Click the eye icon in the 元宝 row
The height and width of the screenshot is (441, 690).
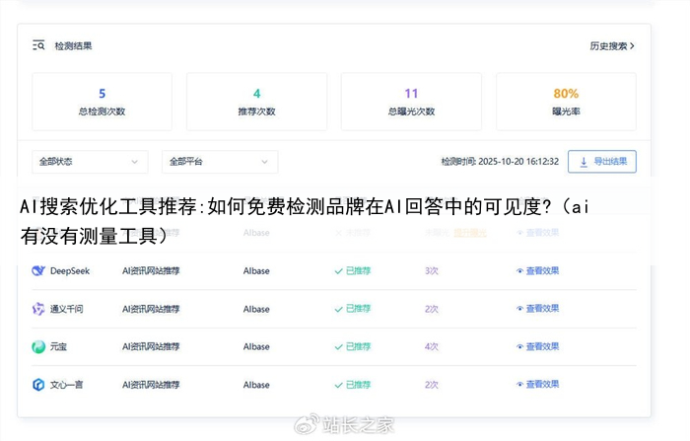point(519,347)
